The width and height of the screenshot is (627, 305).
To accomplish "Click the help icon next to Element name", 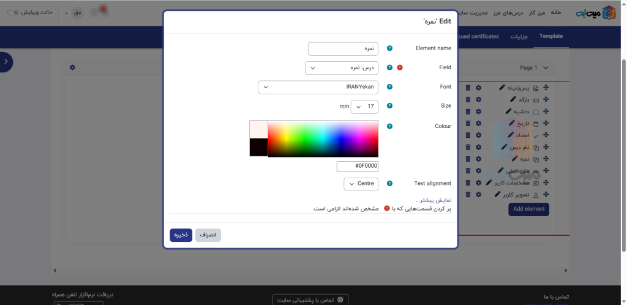I will tap(389, 48).
